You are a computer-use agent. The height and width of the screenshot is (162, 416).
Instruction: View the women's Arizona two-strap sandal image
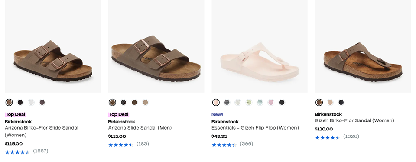[x=53, y=47]
